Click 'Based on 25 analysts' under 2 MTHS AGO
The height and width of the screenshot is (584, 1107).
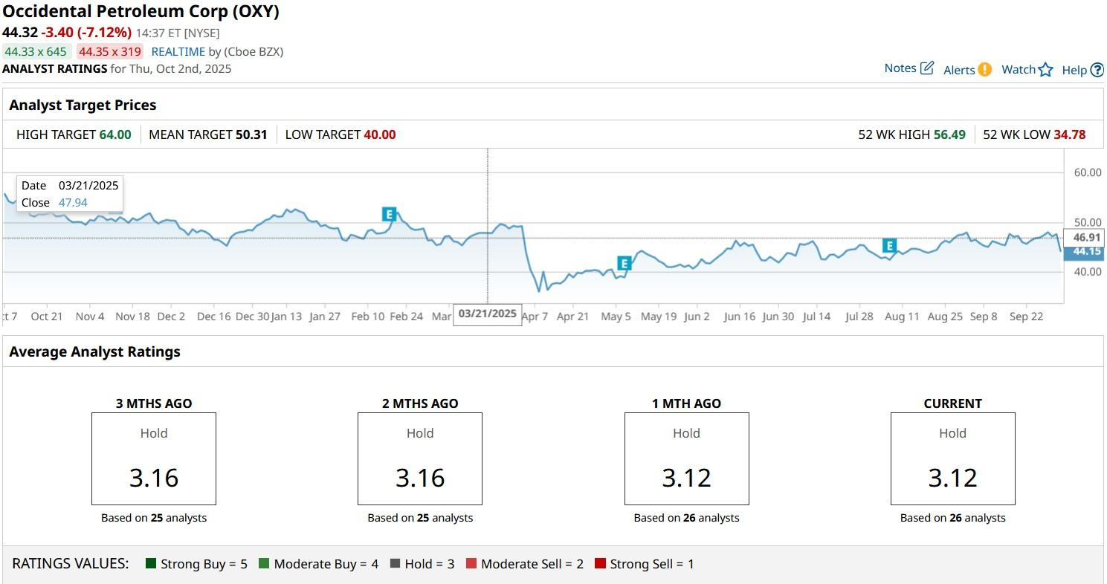tap(420, 518)
